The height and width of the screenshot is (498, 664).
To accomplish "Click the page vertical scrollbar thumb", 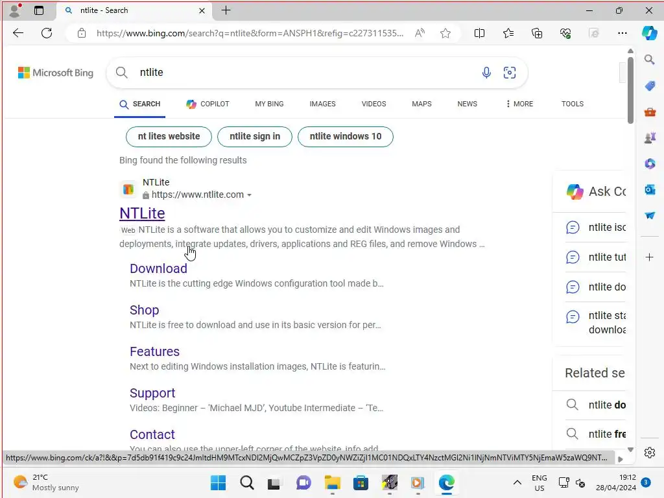I will [630, 89].
